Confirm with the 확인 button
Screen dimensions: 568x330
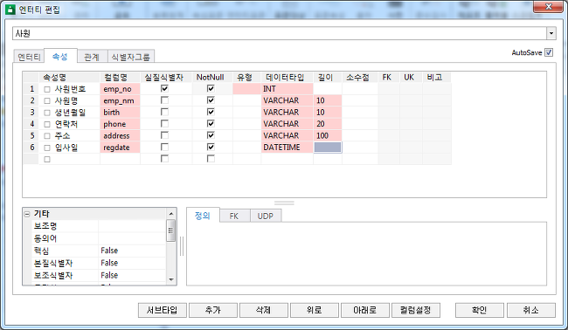[480, 310]
